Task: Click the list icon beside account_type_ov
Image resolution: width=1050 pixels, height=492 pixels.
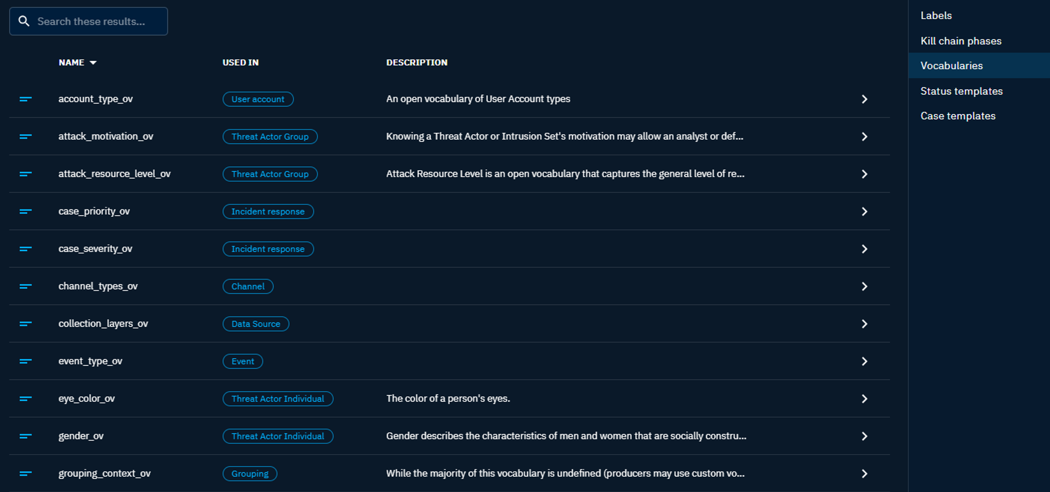Action: point(26,99)
